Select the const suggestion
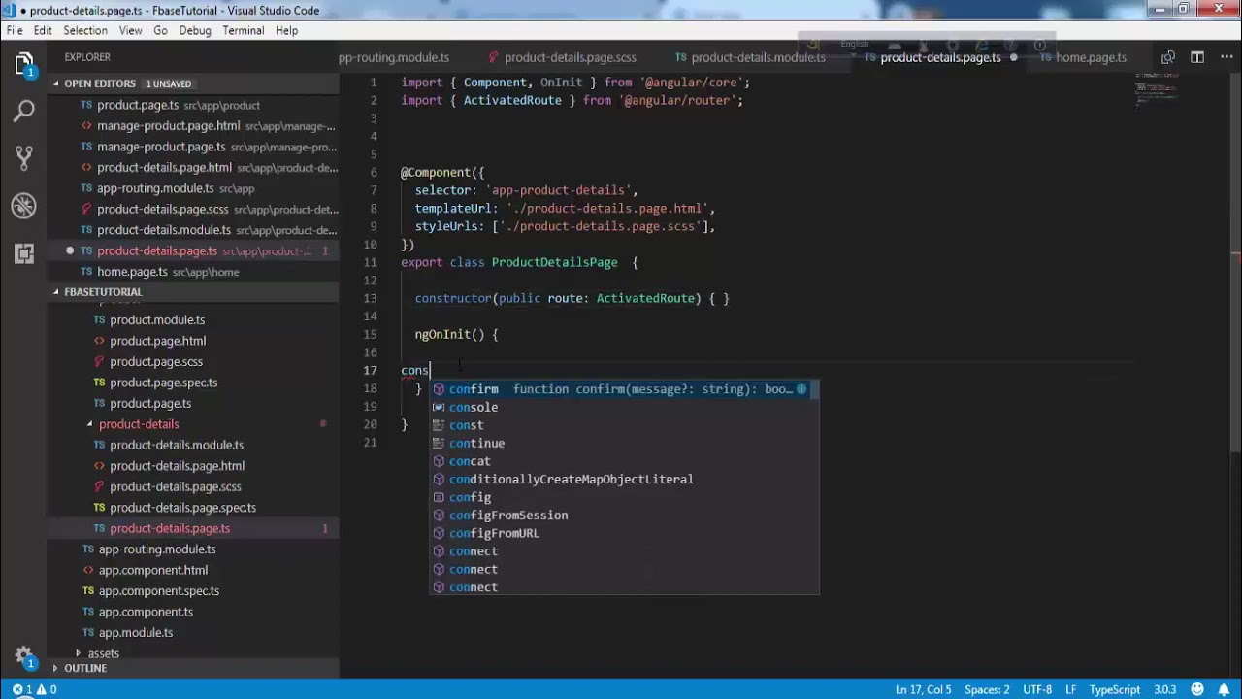 point(625,425)
